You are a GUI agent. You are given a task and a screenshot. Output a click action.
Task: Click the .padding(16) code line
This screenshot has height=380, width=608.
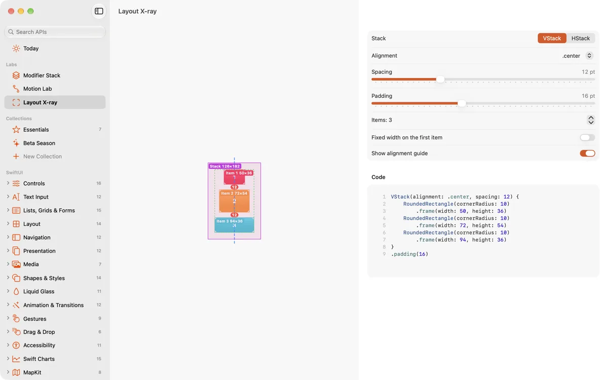pos(409,254)
